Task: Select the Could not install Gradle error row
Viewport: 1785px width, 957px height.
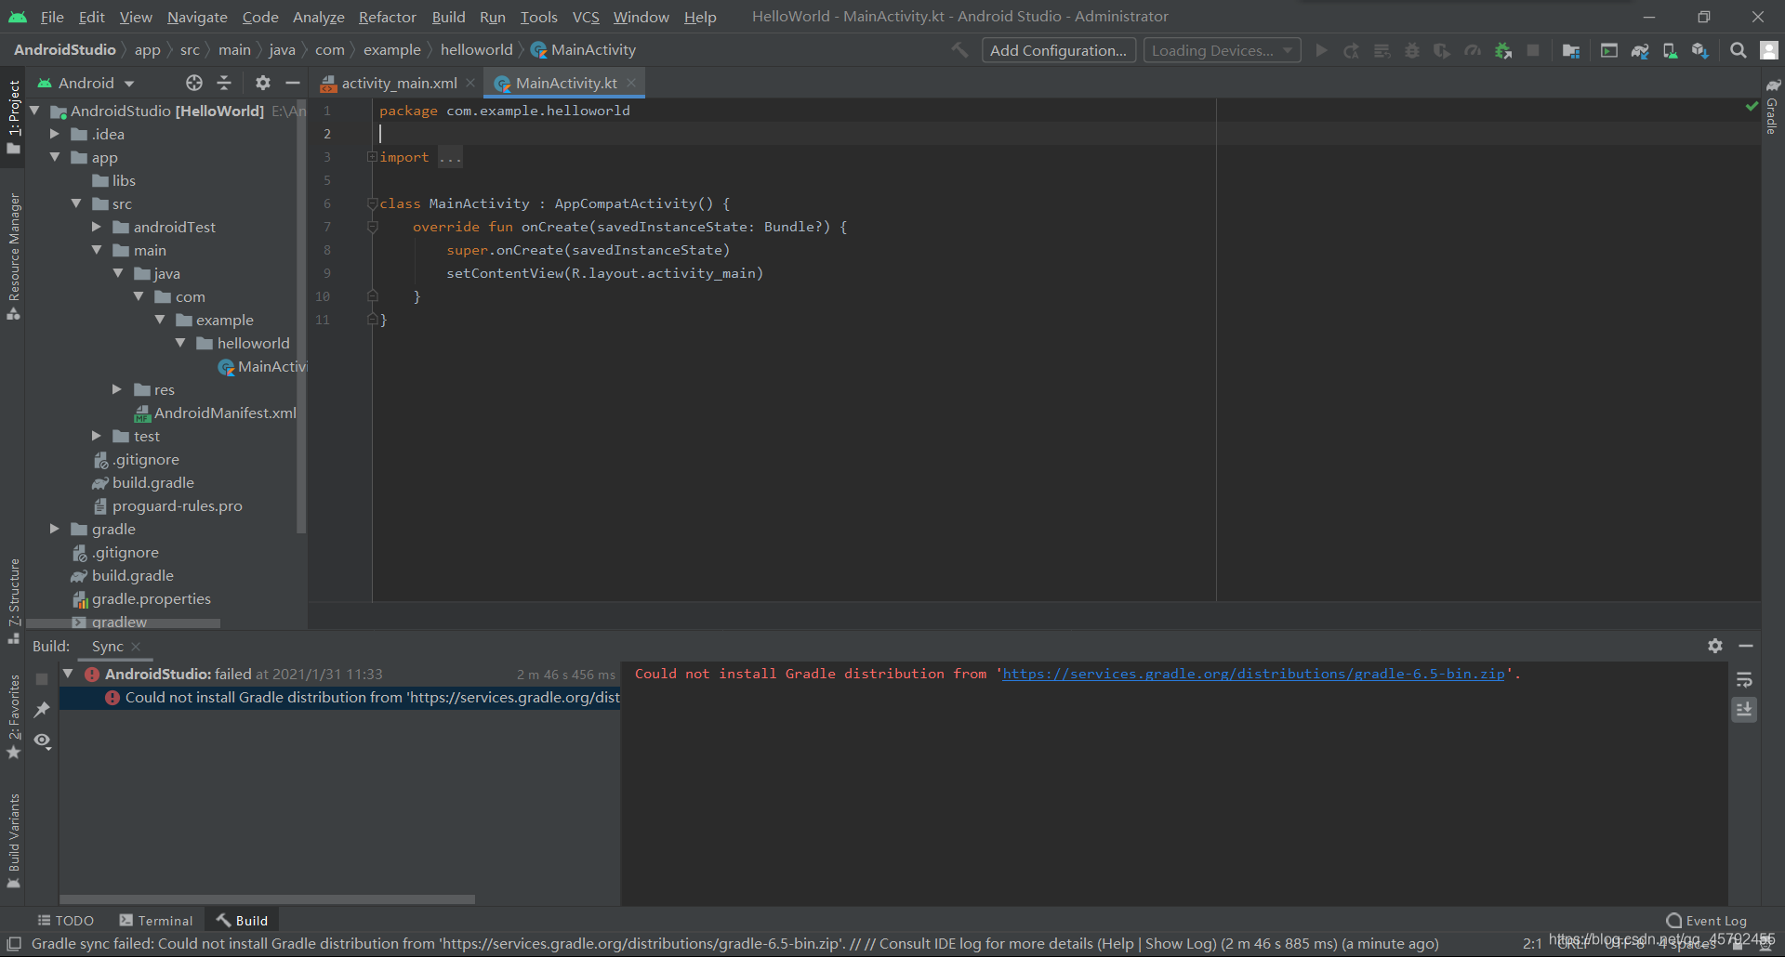Action: 339,697
